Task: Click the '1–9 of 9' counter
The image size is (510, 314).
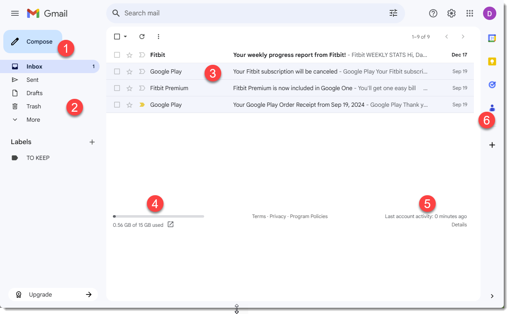Action: (421, 37)
